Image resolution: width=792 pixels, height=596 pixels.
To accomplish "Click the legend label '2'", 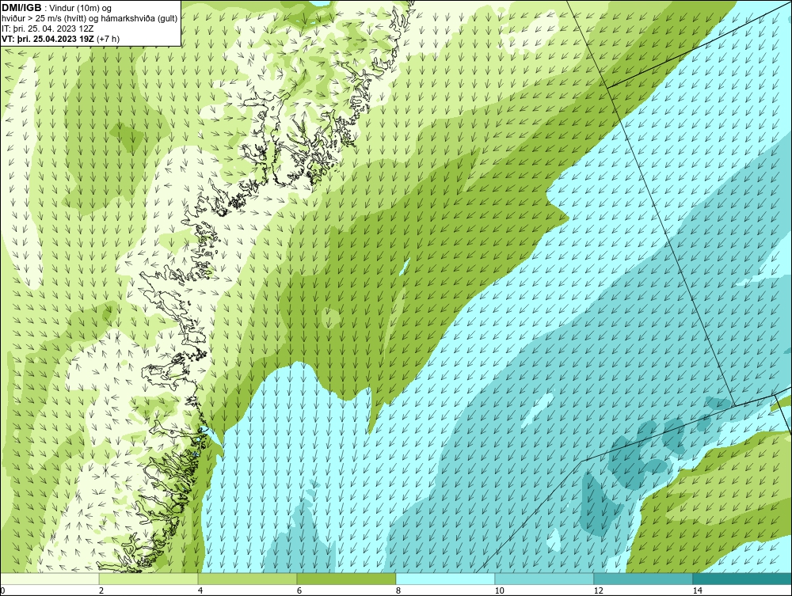I will pos(101,590).
